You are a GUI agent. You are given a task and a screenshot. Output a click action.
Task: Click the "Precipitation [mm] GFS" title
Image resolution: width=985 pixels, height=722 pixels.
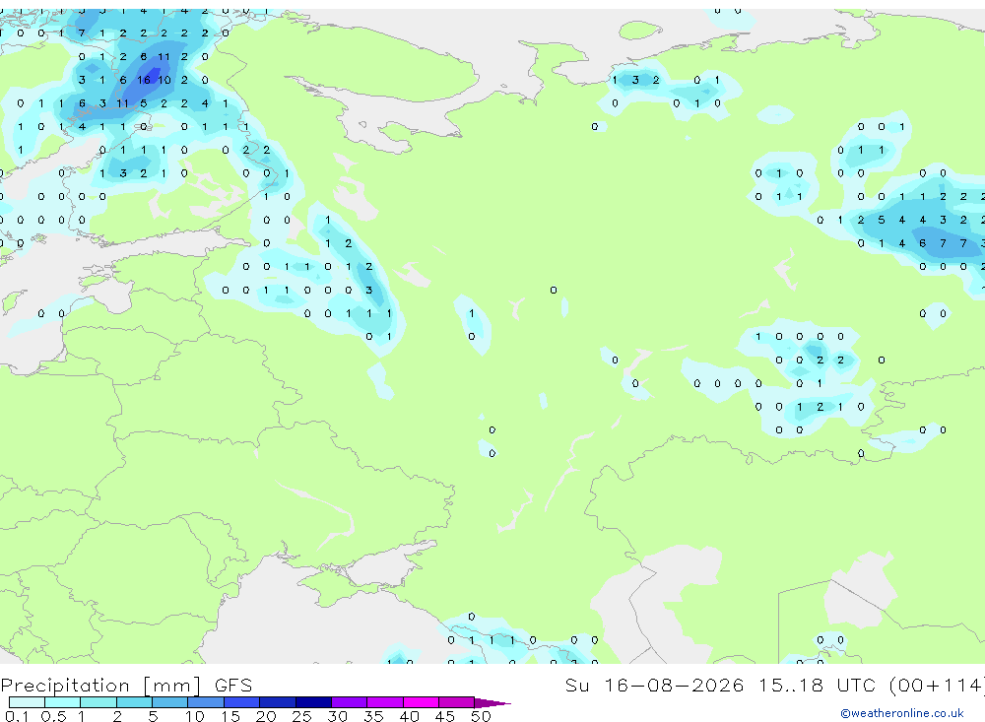(126, 685)
